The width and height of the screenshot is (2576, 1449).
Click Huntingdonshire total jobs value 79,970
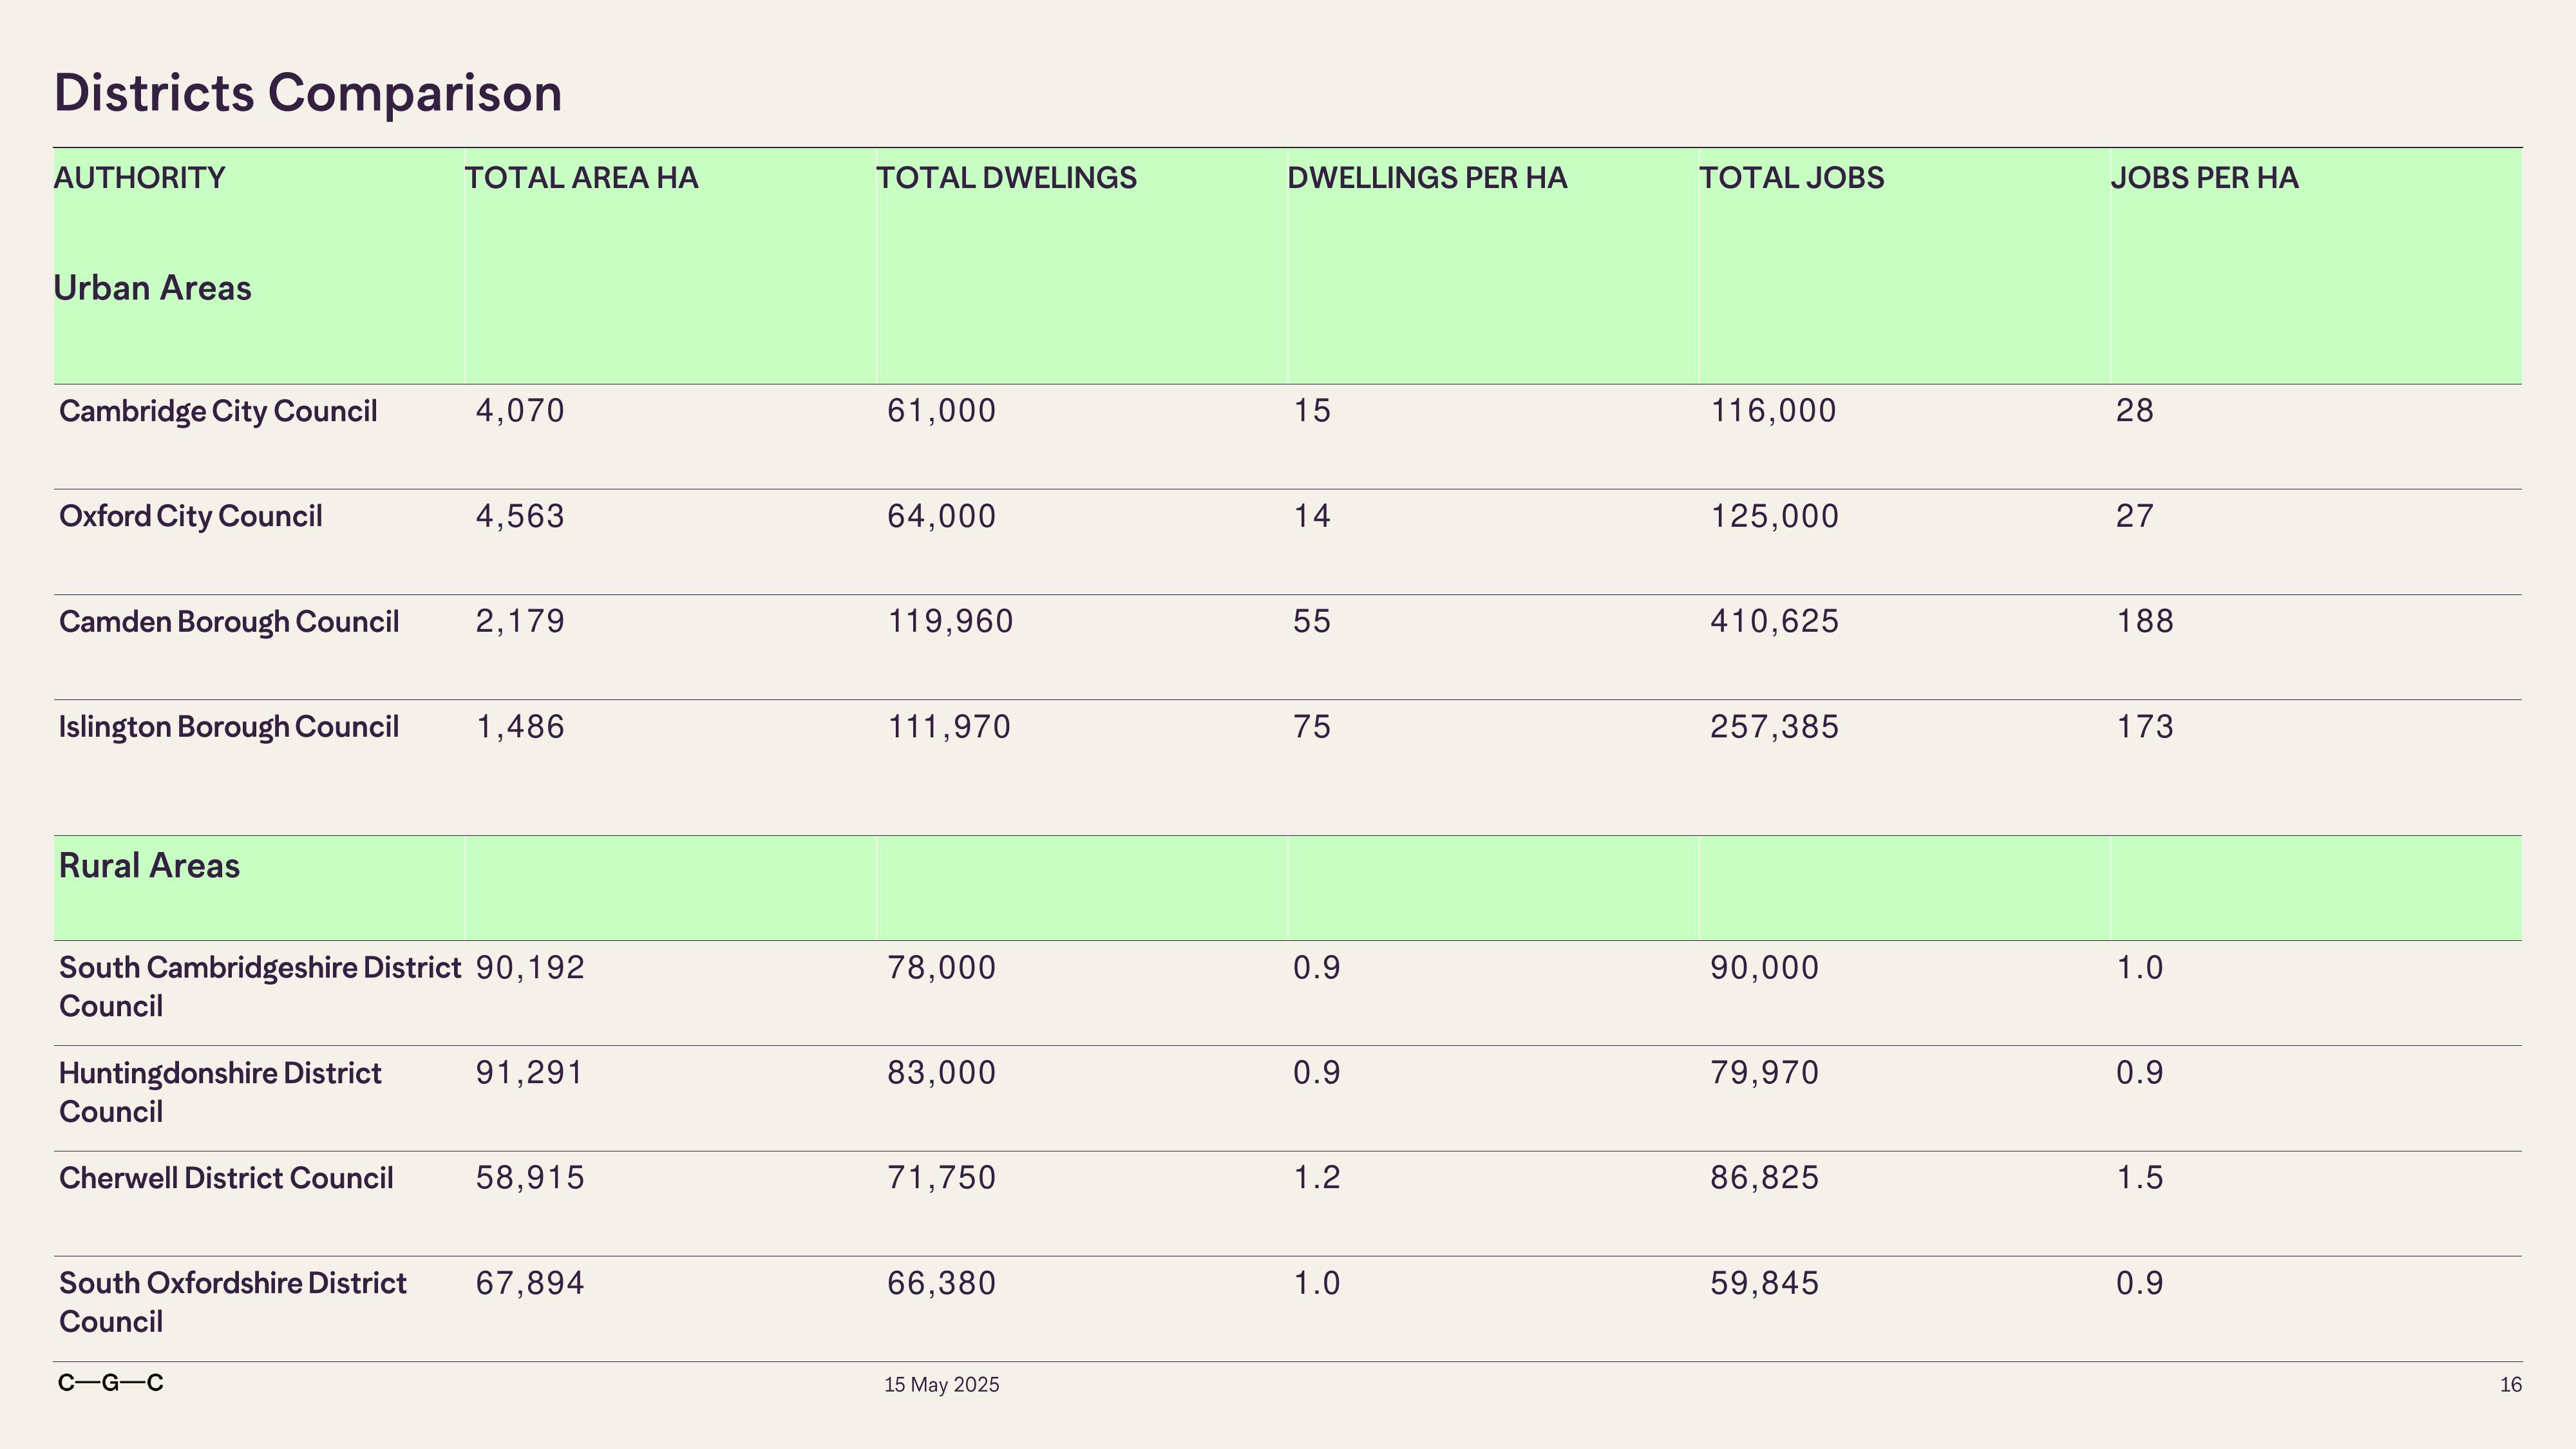pyautogui.click(x=1765, y=1073)
